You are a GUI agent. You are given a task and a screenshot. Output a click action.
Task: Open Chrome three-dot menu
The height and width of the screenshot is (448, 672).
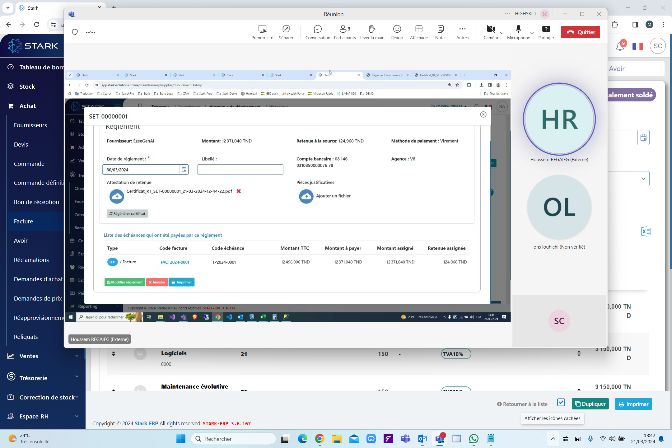coord(663,25)
